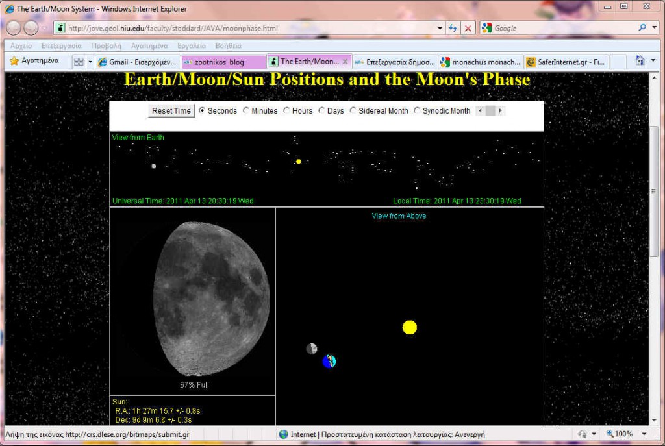Screen dimensions: 665x446
Task: Click the Home page icon
Action: click(x=640, y=61)
